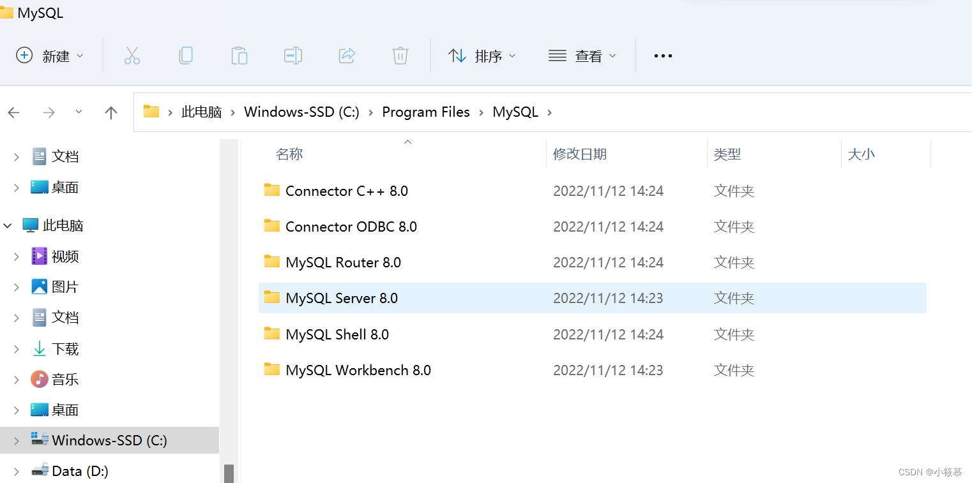
Task: Go back with the left arrow
Action: 14,113
